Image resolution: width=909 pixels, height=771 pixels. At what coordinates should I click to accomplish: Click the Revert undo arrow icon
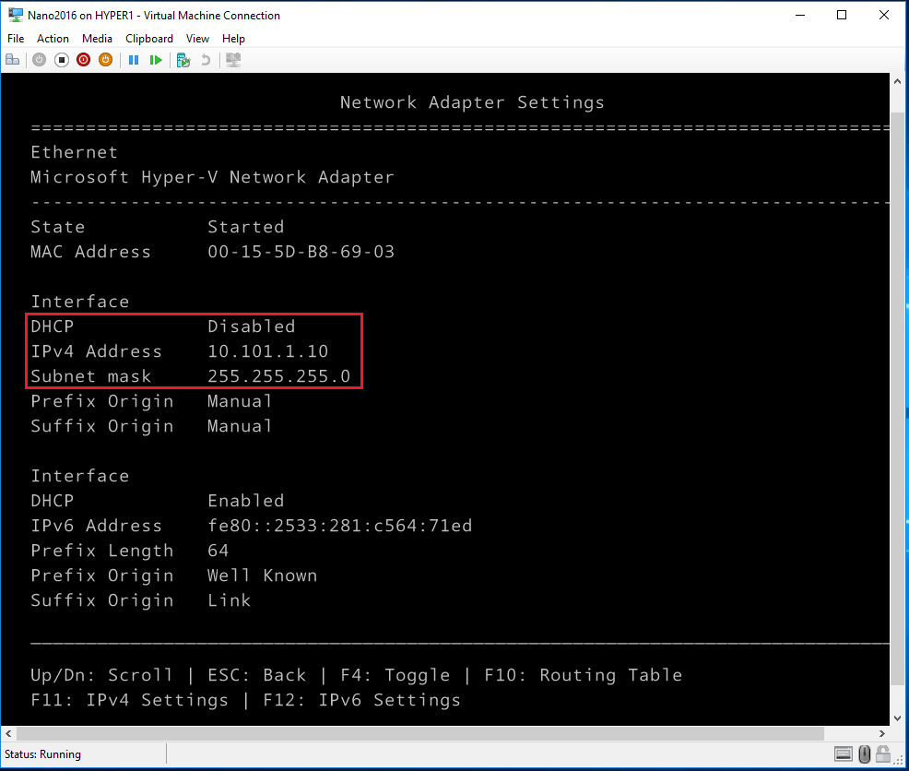pyautogui.click(x=206, y=60)
